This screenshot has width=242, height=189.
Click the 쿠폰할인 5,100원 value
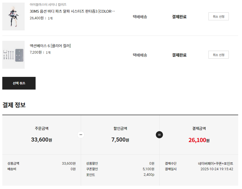[148, 169]
